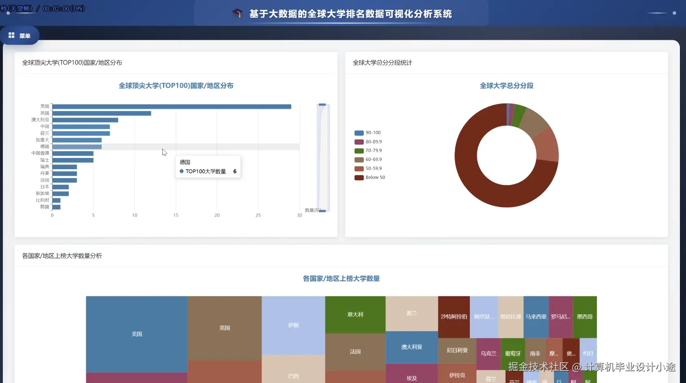Select 伊拉克 block in treemap
Screen dimensions: 686x383
click(x=457, y=373)
